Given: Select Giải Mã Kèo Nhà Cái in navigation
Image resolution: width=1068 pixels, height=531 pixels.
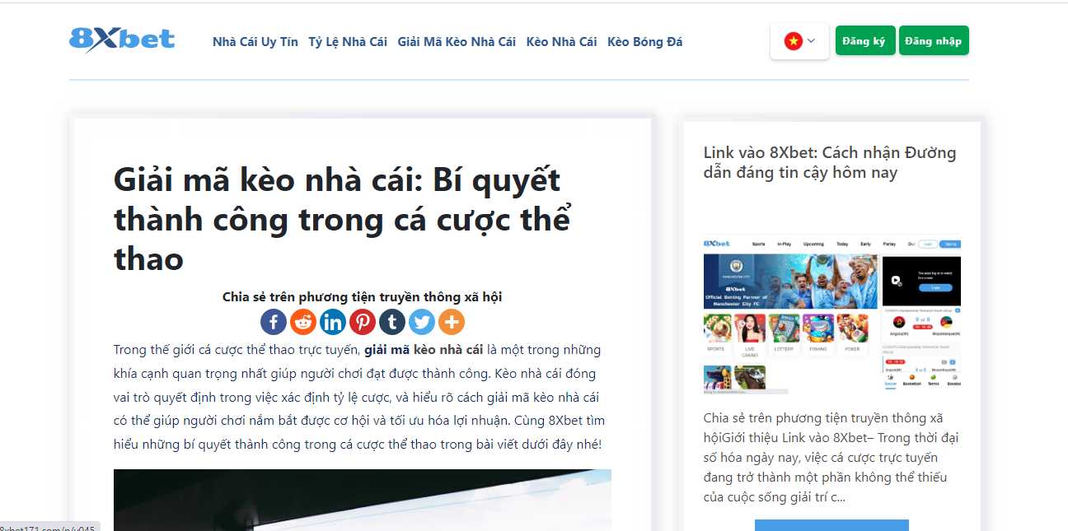Looking at the screenshot, I should (457, 42).
